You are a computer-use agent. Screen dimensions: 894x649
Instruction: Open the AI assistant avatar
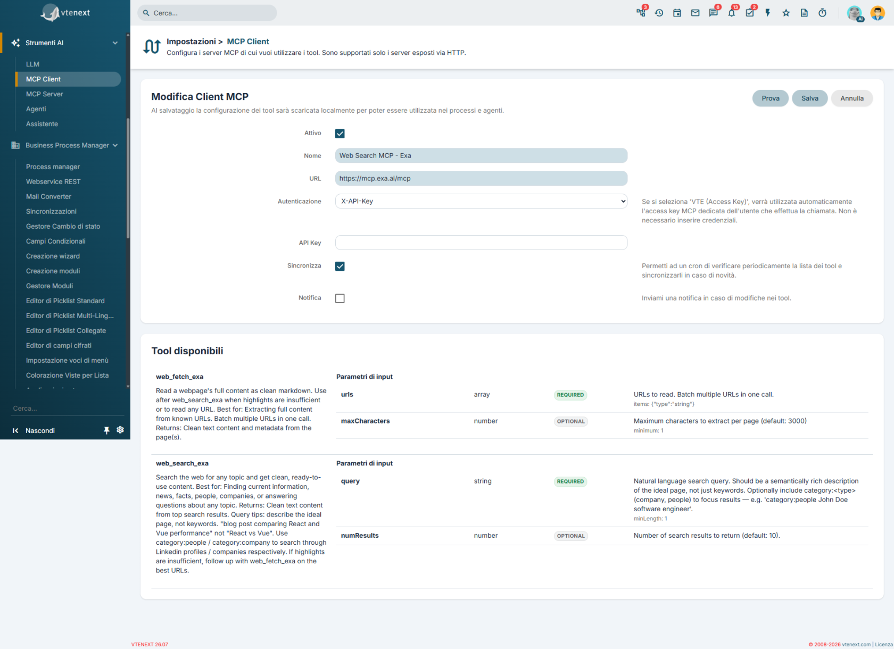[x=855, y=13]
